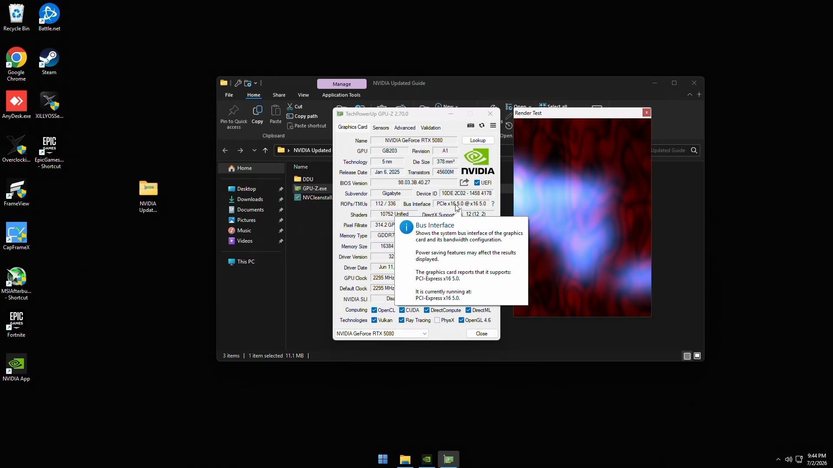Viewport: 833px width, 468px height.
Task: Switch to the Advanced tab
Action: 405,128
